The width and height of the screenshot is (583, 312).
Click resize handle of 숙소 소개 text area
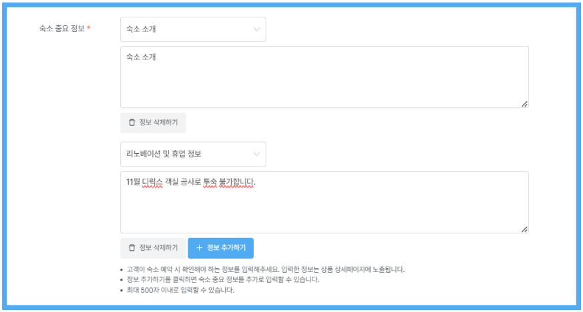524,104
